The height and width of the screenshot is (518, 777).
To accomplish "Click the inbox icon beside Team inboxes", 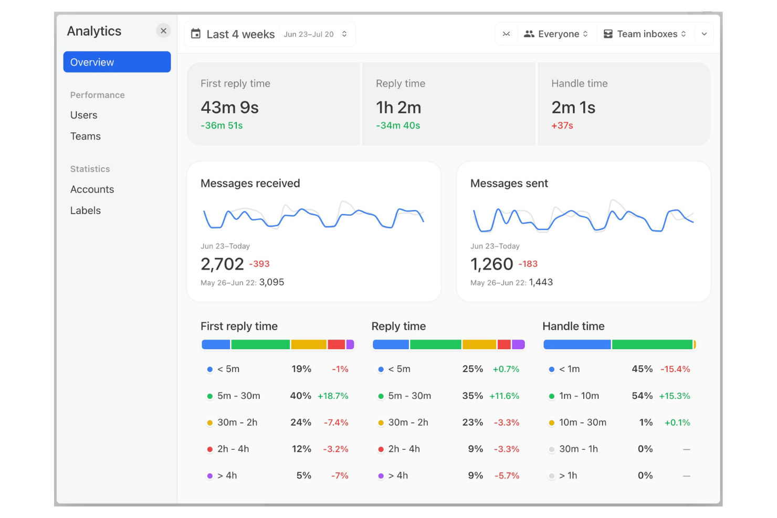I will point(608,34).
